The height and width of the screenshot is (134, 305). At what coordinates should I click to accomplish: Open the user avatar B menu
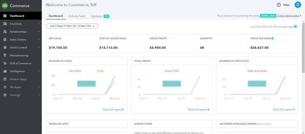[298, 5]
